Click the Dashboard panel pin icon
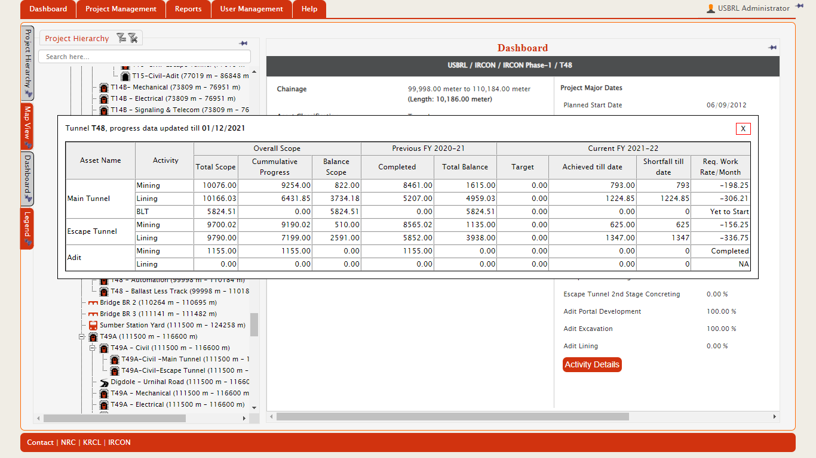This screenshot has width=816, height=458. click(x=772, y=48)
